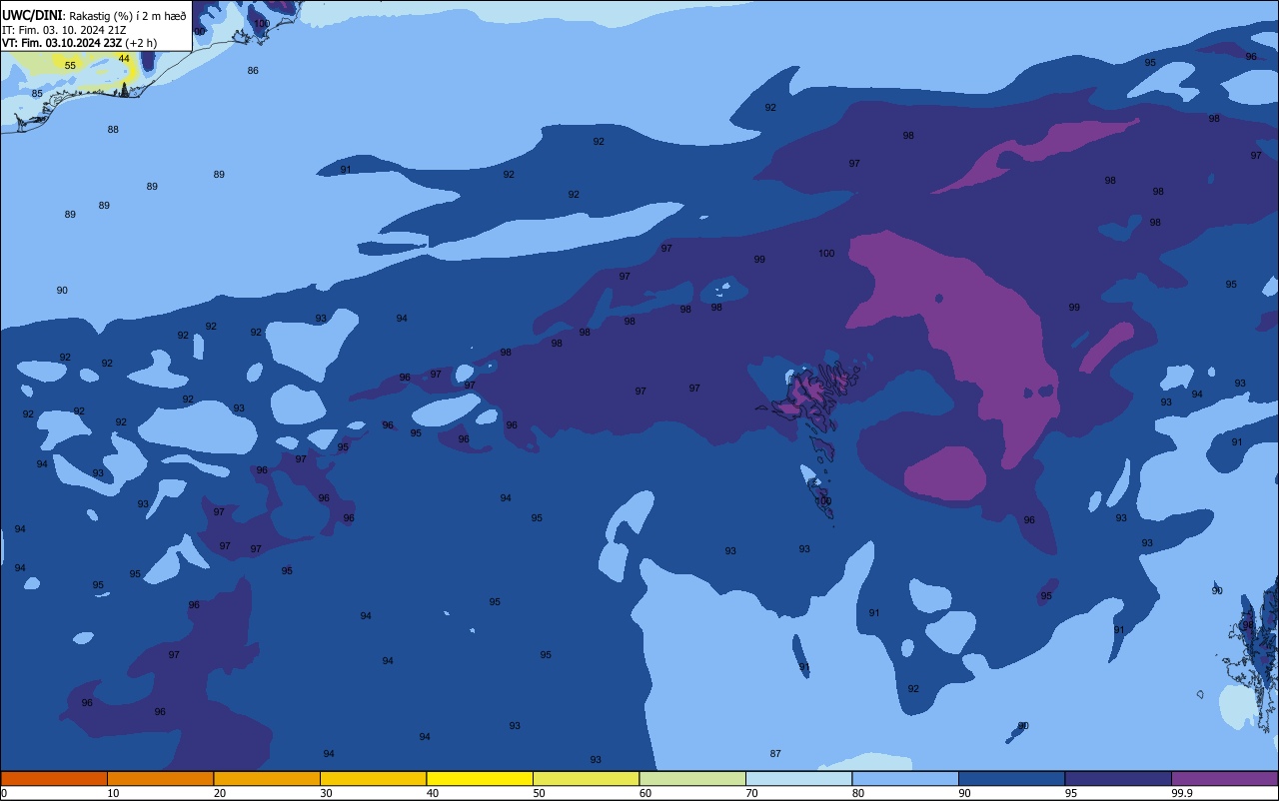Screen dimensions: 1279x801
Task: Click the '50' legend tick label
Action: pos(540,793)
